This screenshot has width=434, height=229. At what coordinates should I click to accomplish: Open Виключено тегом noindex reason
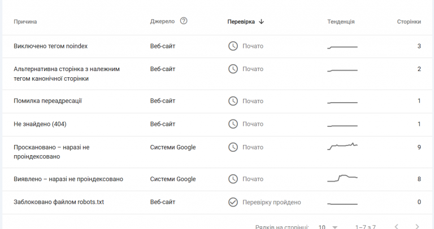coord(51,46)
